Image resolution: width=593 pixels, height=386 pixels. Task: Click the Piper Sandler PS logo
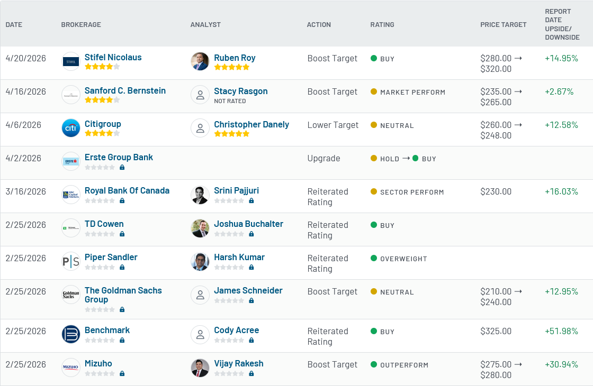[71, 261]
